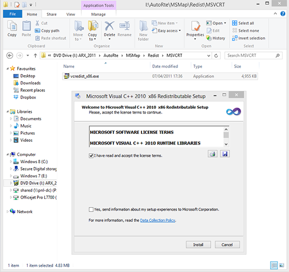The image size is (289, 272).
Task: Click the Dropbox favourite icon
Action: click(16, 97)
